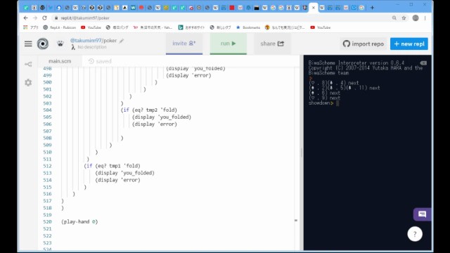Screen dimensions: 450x253
Task: Click the (if (eq? tmp1 'fold) line
Action: [x=112, y=166]
